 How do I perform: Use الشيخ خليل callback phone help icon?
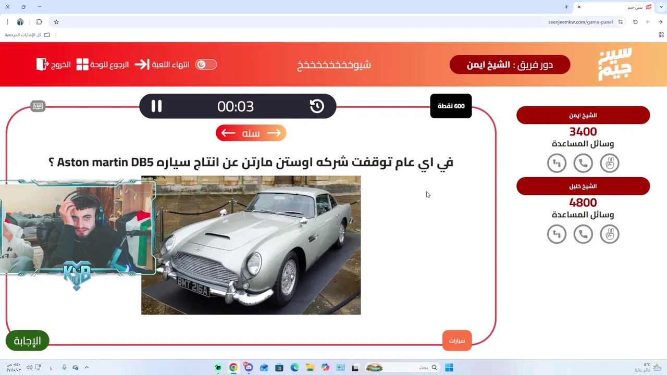point(557,234)
